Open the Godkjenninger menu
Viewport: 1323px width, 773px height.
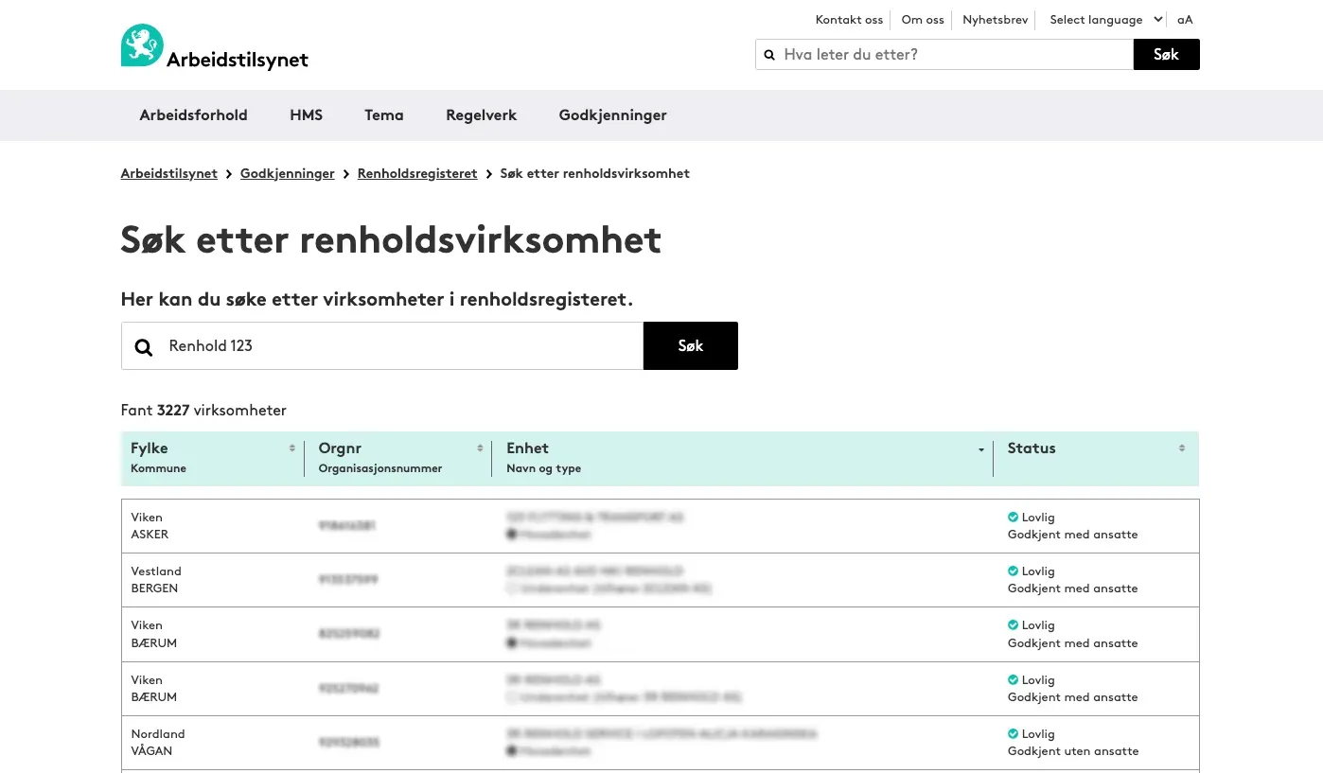pos(613,115)
